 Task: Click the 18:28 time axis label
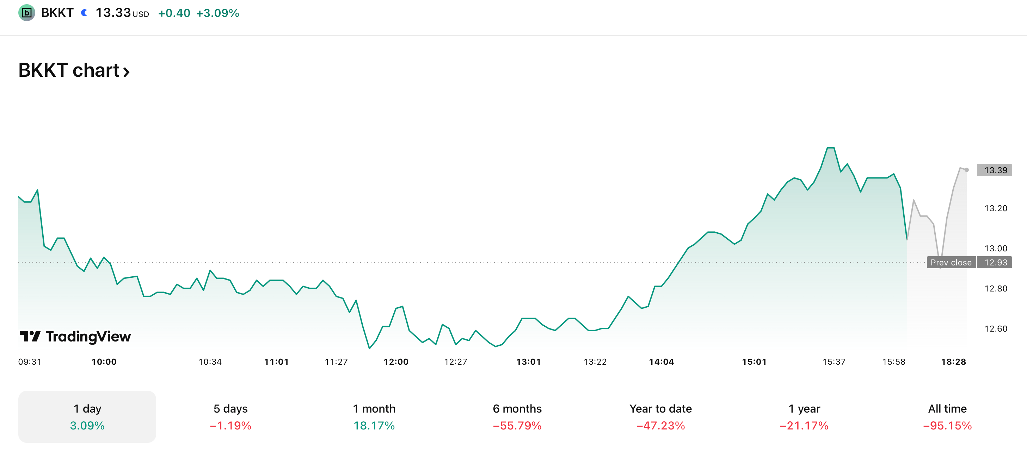[953, 362]
